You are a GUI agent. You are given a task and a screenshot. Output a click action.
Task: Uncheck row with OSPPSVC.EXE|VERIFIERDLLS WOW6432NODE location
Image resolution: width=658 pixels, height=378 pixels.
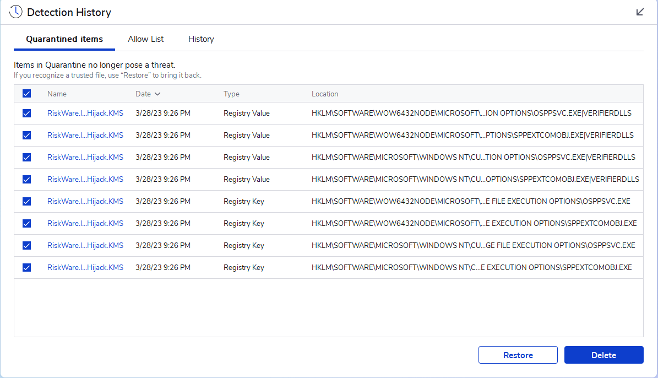(x=26, y=114)
